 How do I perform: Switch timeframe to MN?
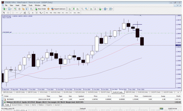pyautogui.click(x=79, y=13)
